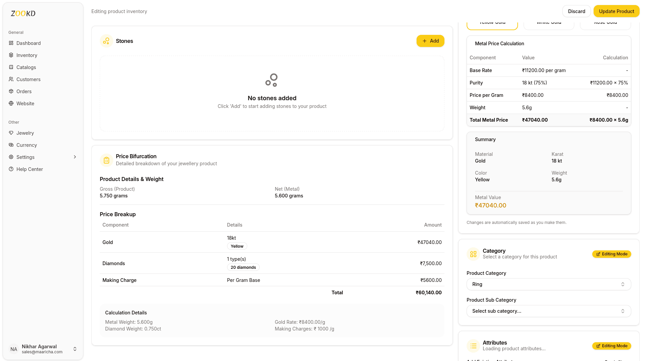Toggle Editing Mode for the Category panel
Screen dimensions: 645x361
(611, 254)
